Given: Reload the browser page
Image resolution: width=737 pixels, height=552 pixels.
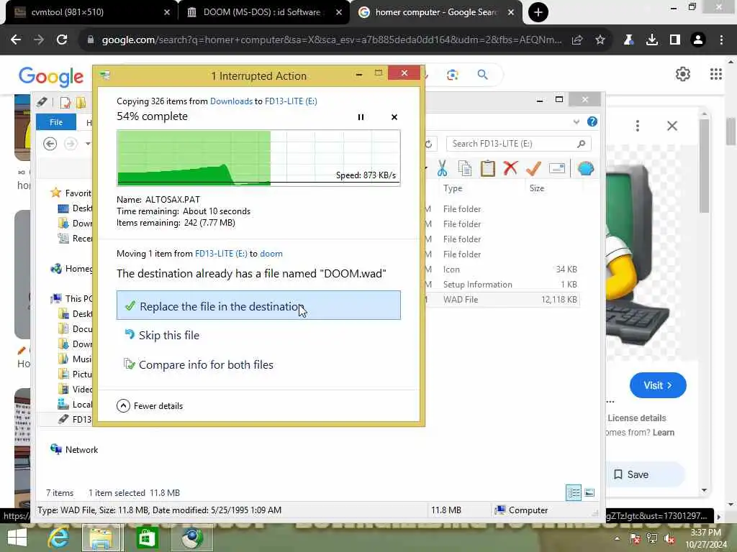Looking at the screenshot, I should click(62, 40).
